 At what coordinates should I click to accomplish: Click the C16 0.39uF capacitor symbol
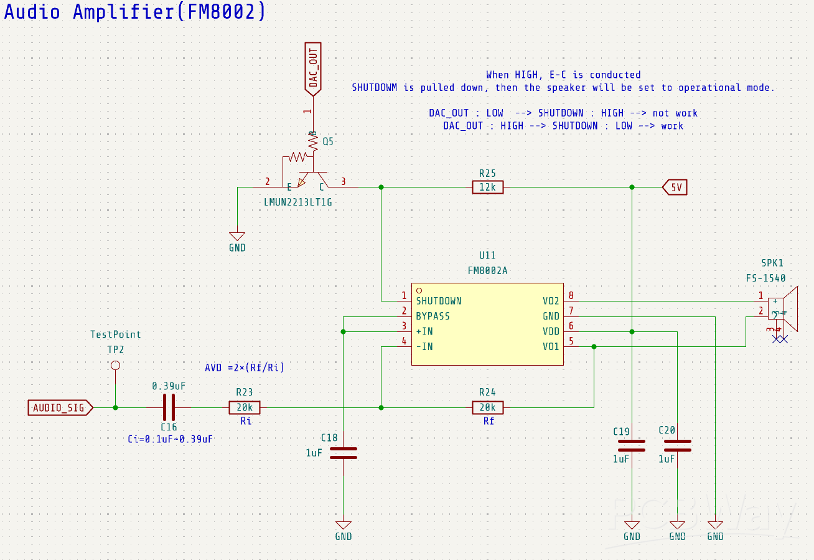[169, 408]
